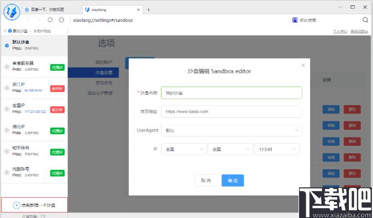Screen dimensions: 373x218
Task: Open 自定义IP管理 in options menu
Action: pyautogui.click(x=100, y=93)
